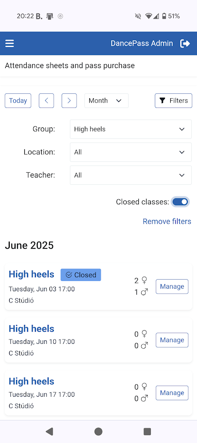Open the Filters panel button
This screenshot has width=197, height=443.
pos(173,101)
